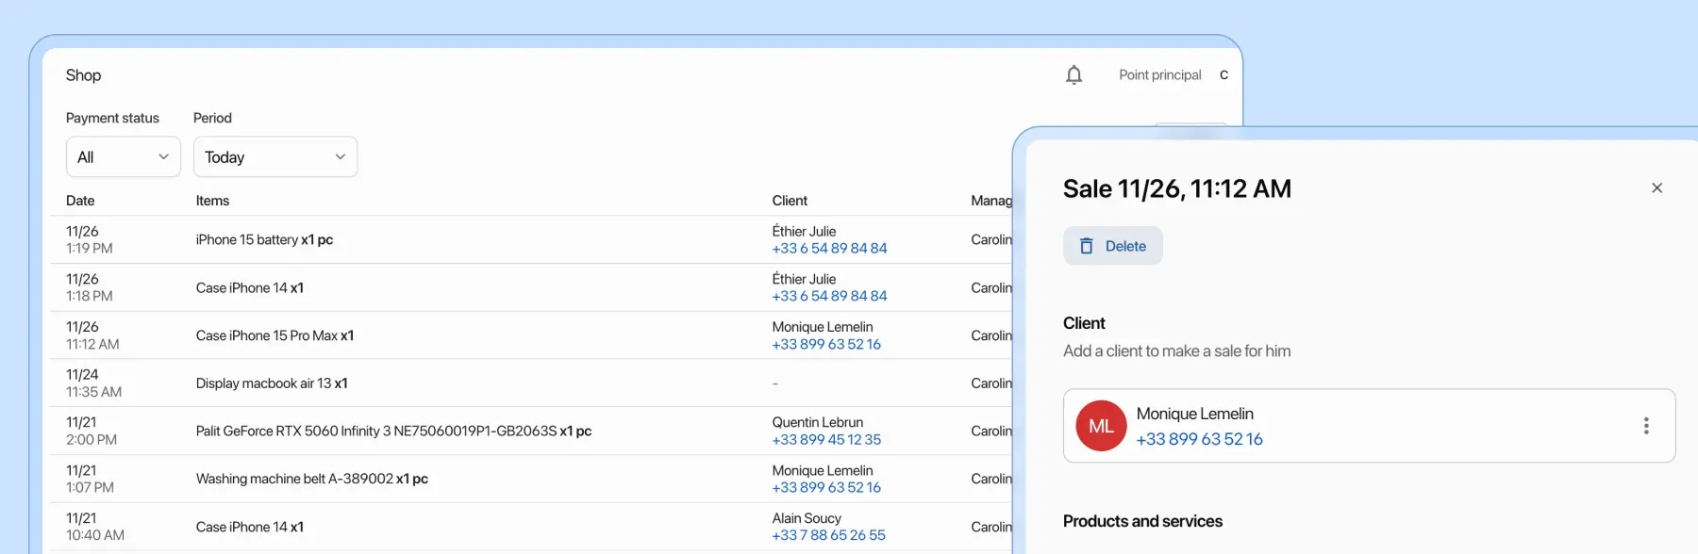Select Case iPhone 15 Pro Max x1 row
The image size is (1698, 554).
[531, 335]
